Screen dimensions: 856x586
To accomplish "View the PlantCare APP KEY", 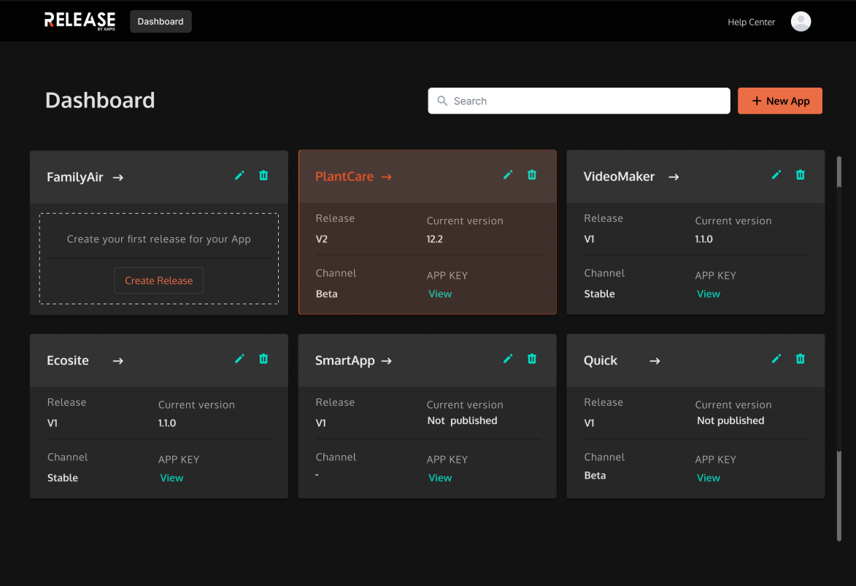I will pos(440,293).
